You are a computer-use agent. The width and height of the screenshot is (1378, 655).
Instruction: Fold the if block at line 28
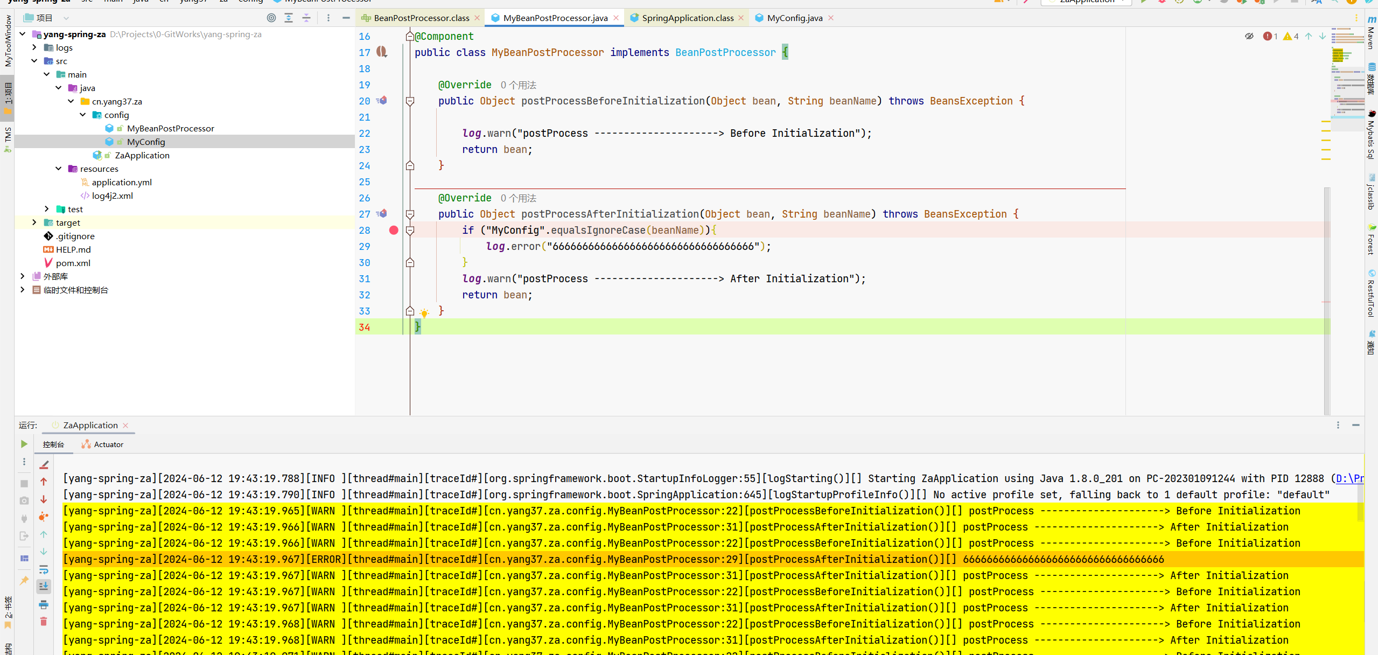click(410, 230)
